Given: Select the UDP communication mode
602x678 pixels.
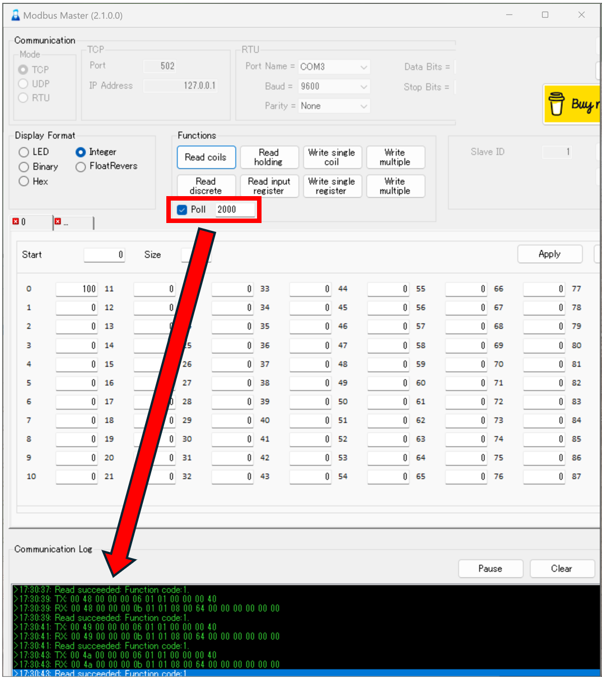Looking at the screenshot, I should 24,83.
